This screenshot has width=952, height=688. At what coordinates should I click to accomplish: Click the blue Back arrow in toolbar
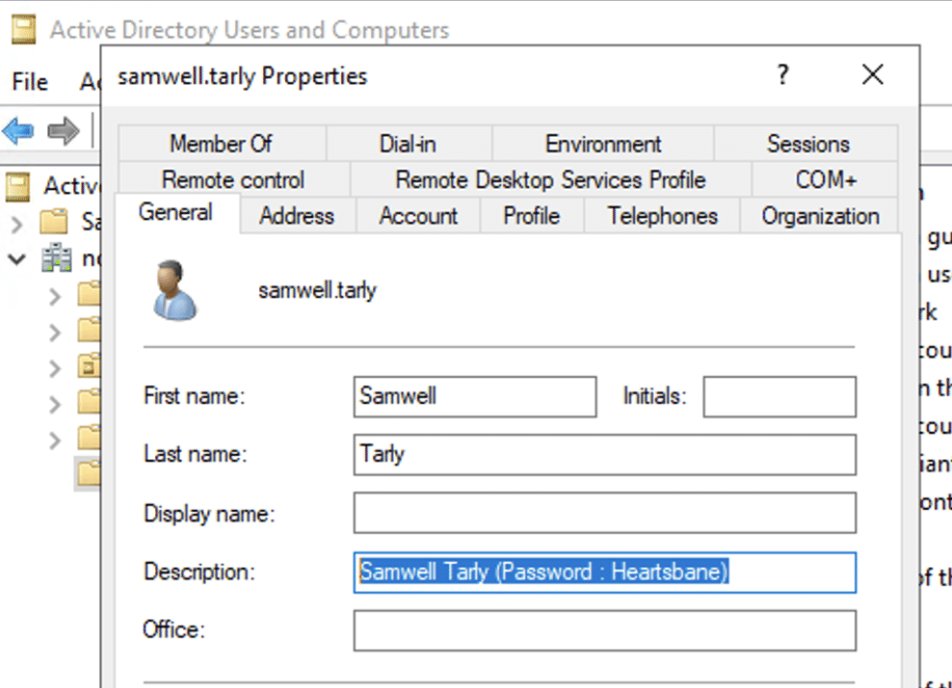[x=19, y=130]
